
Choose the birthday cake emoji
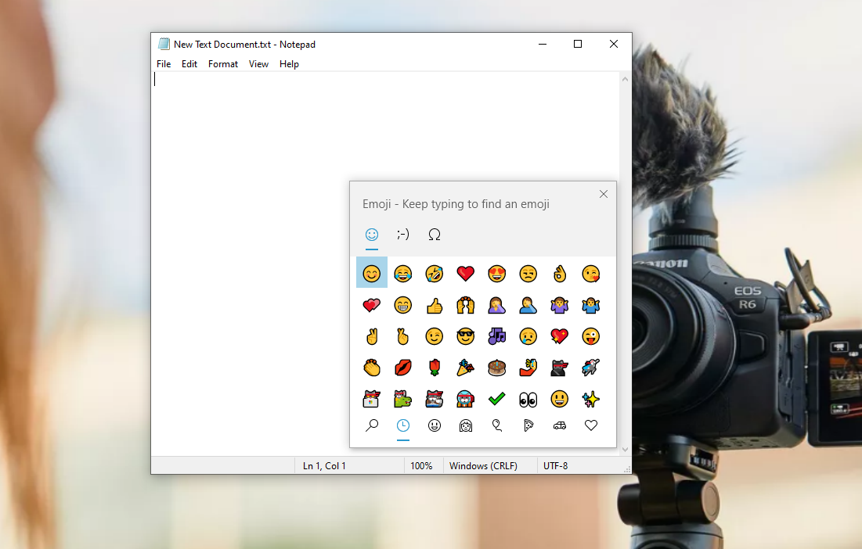click(497, 368)
